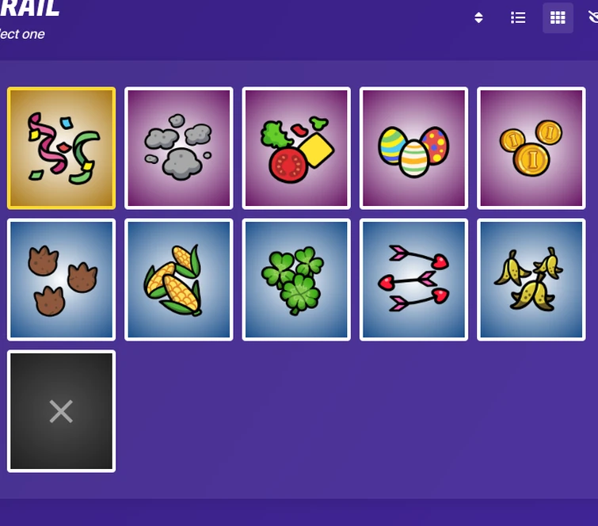Select the brown paw prints trail
This screenshot has width=598, height=526.
(62, 280)
